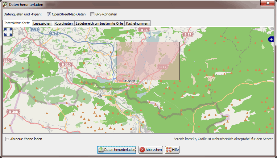The height and width of the screenshot is (158, 277).
Task: Enable Als neue Ebene laden option
Action: tap(7, 139)
